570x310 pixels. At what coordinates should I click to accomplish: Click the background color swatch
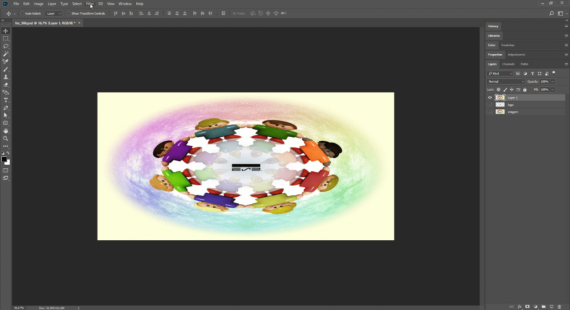(8, 163)
